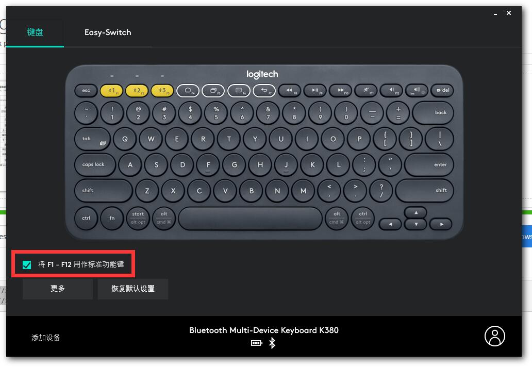Viewport: 532px width, 367px height.
Task: Click the play/pause F9 media key
Action: click(315, 91)
